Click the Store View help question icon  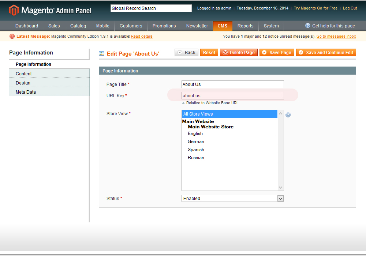coord(288,115)
